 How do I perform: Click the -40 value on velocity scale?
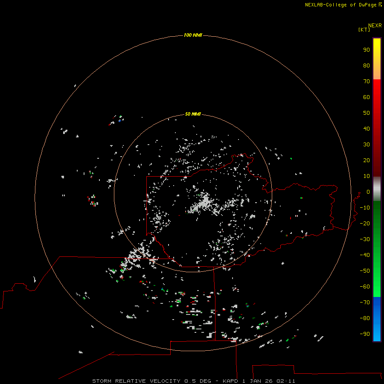pyautogui.click(x=365, y=255)
